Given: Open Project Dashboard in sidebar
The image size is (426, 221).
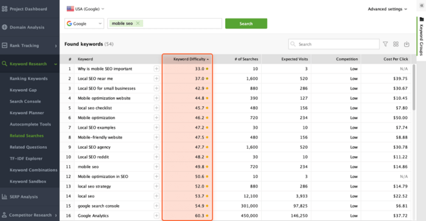Looking at the screenshot, I should [28, 9].
